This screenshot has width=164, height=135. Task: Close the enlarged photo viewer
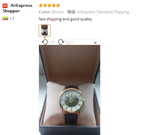point(95,43)
